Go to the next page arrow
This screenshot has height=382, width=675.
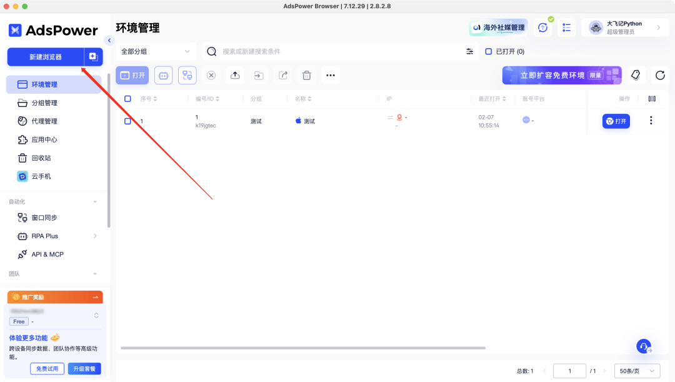click(604, 371)
